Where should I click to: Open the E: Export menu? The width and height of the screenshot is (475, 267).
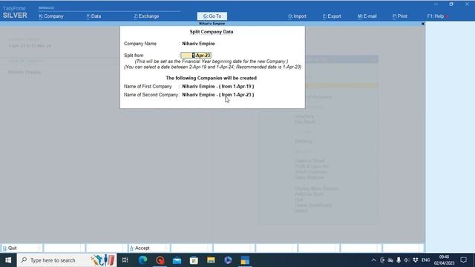[332, 16]
